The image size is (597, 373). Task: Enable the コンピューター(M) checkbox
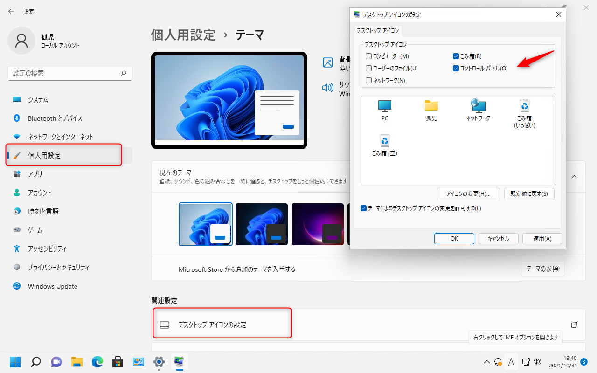(369, 56)
